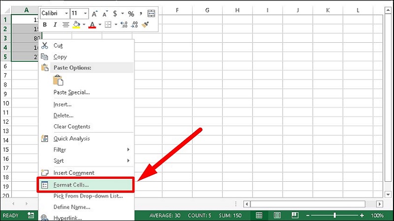Switch to Page Break Preview icon
Image resolution: width=394 pixels, height=221 pixels.
(295, 215)
